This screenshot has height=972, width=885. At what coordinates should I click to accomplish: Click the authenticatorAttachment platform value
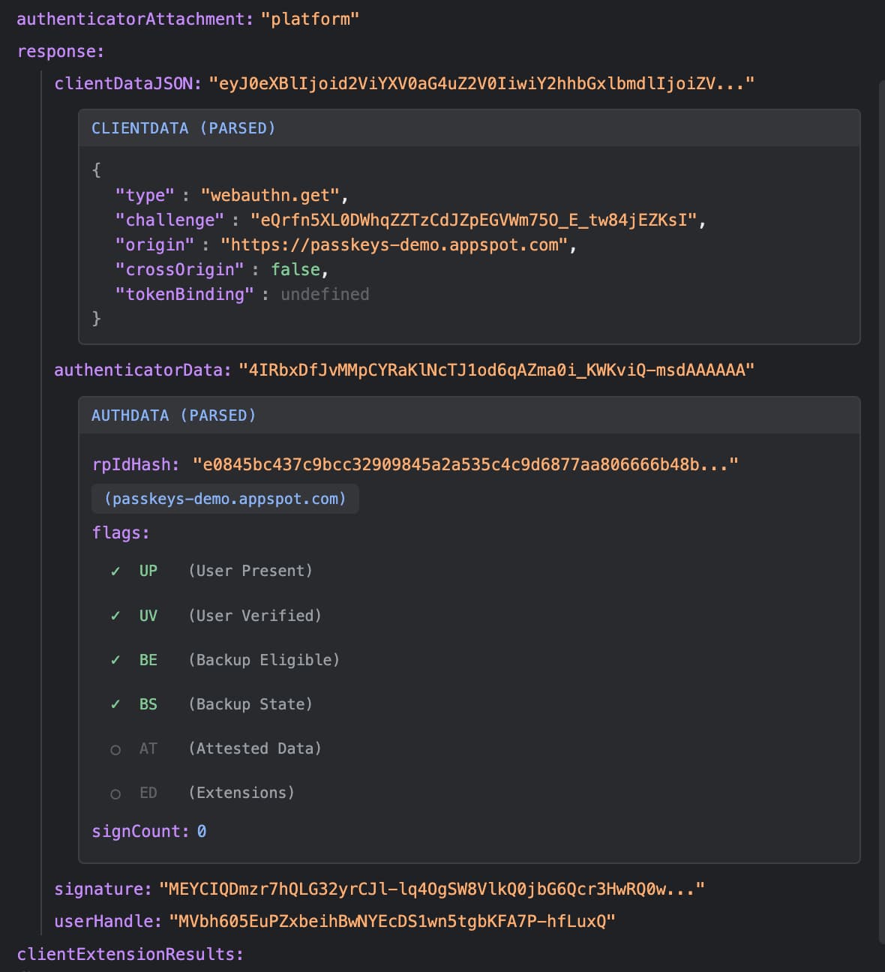310,19
